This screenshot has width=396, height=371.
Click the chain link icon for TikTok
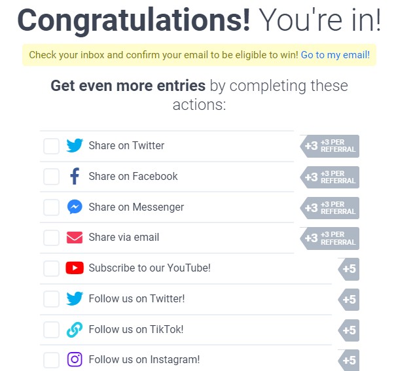[75, 329]
